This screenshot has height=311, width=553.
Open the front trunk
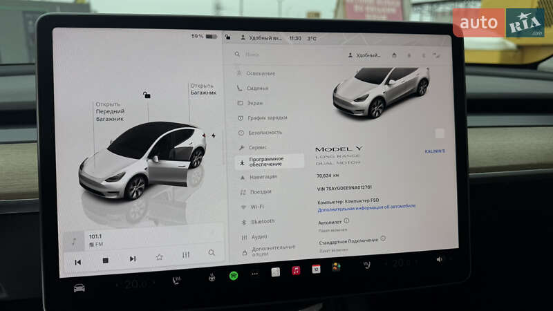[x=110, y=111]
